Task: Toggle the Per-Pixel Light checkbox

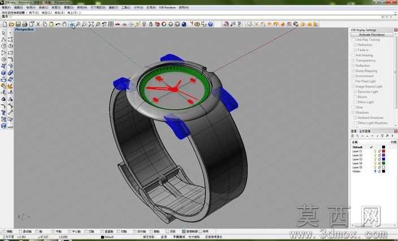Action: click(353, 81)
